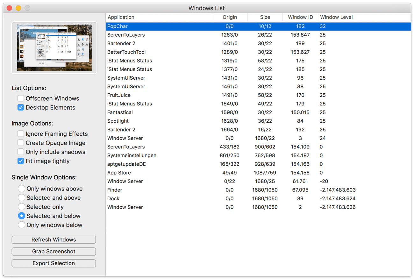414x279 pixels.
Task: Enable Ignore Framing Effects option
Action: point(21,134)
